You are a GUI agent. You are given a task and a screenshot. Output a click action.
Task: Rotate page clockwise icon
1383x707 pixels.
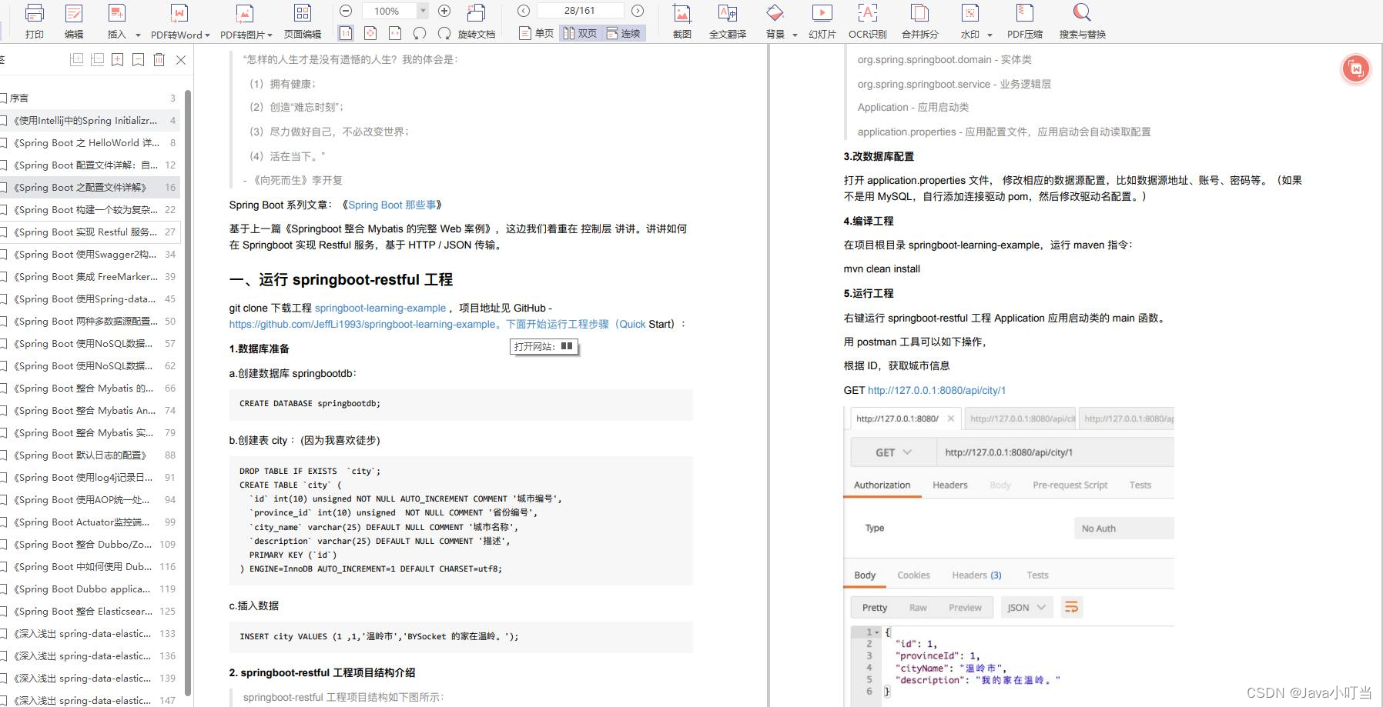444,33
